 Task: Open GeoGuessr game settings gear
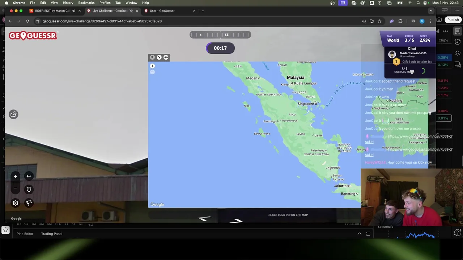point(15,203)
